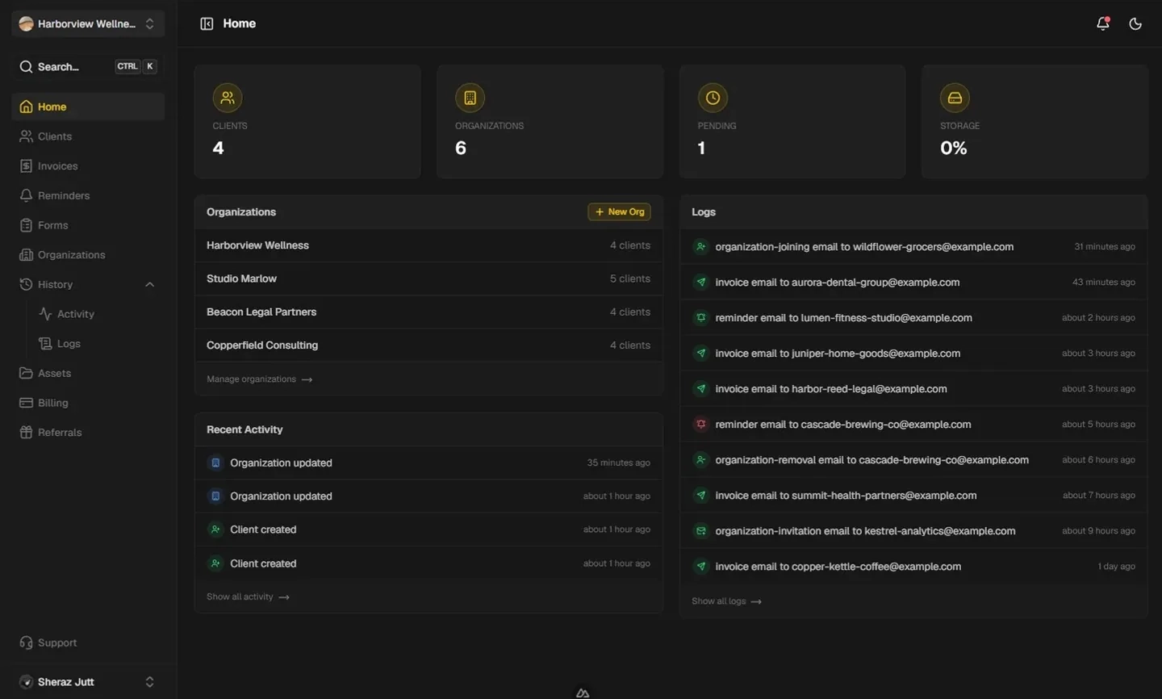Screen dimensions: 1162x699
Task: Toggle dark mode moon icon
Action: point(1135,23)
